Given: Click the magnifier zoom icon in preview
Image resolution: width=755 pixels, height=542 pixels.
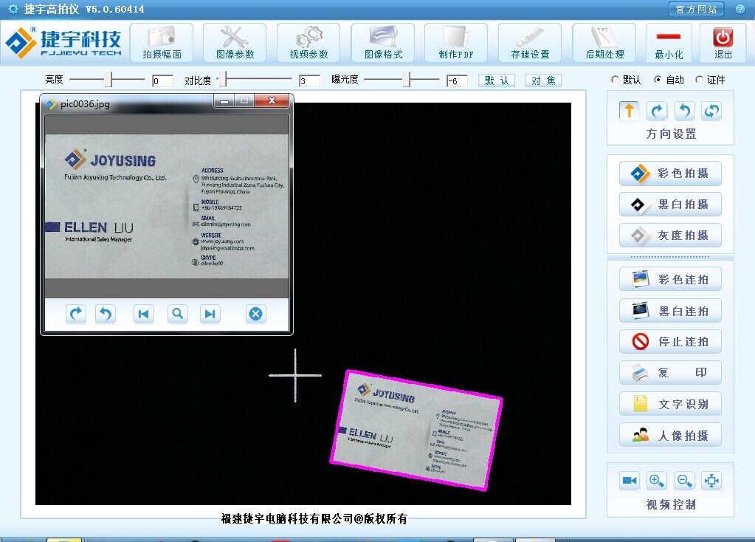Looking at the screenshot, I should (178, 314).
